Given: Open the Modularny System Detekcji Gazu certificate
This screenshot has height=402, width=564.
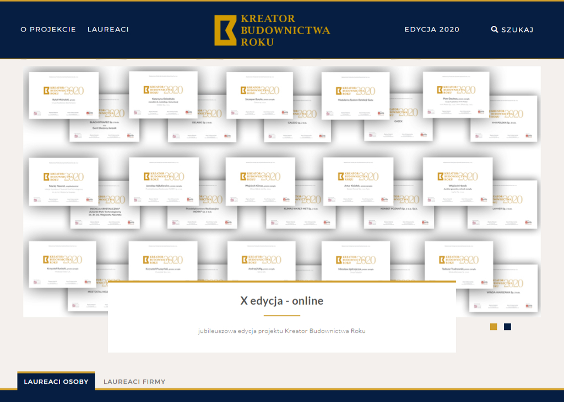Looking at the screenshot, I should pos(355,96).
